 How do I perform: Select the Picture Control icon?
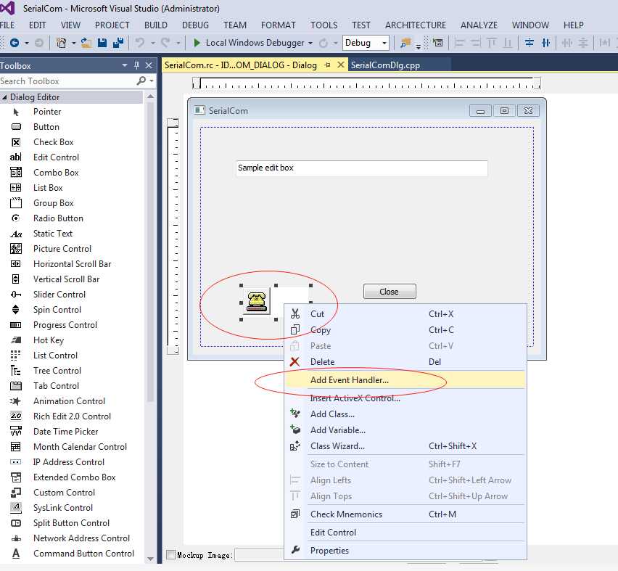(x=16, y=249)
